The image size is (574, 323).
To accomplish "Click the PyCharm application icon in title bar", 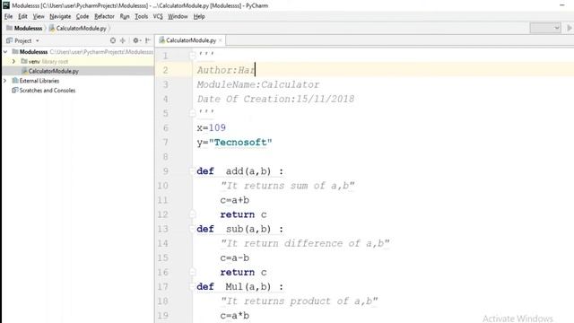I will click(6, 5).
